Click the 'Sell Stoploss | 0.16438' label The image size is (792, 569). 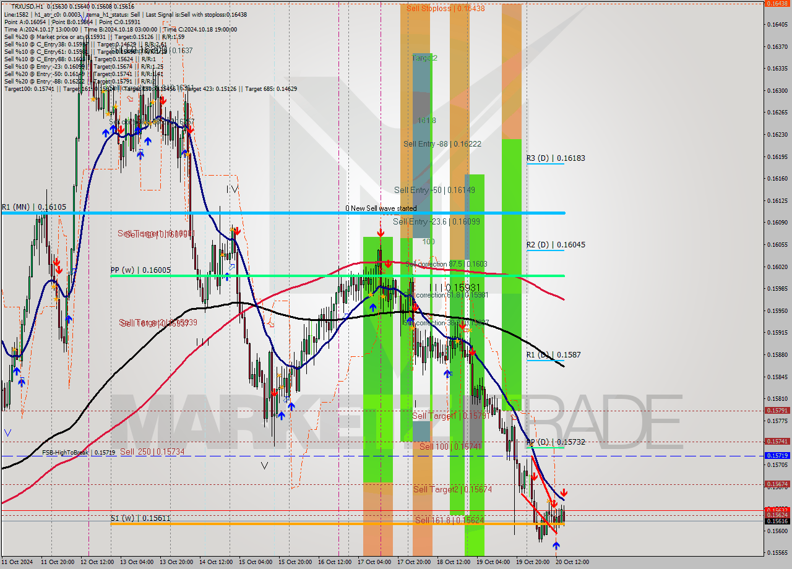click(x=445, y=9)
